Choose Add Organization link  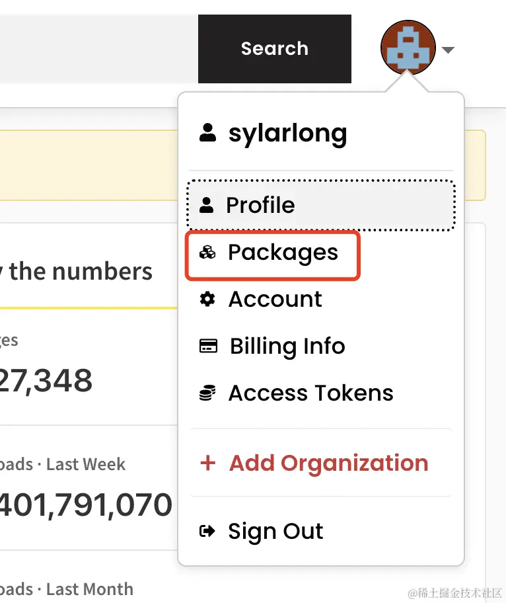pos(329,463)
